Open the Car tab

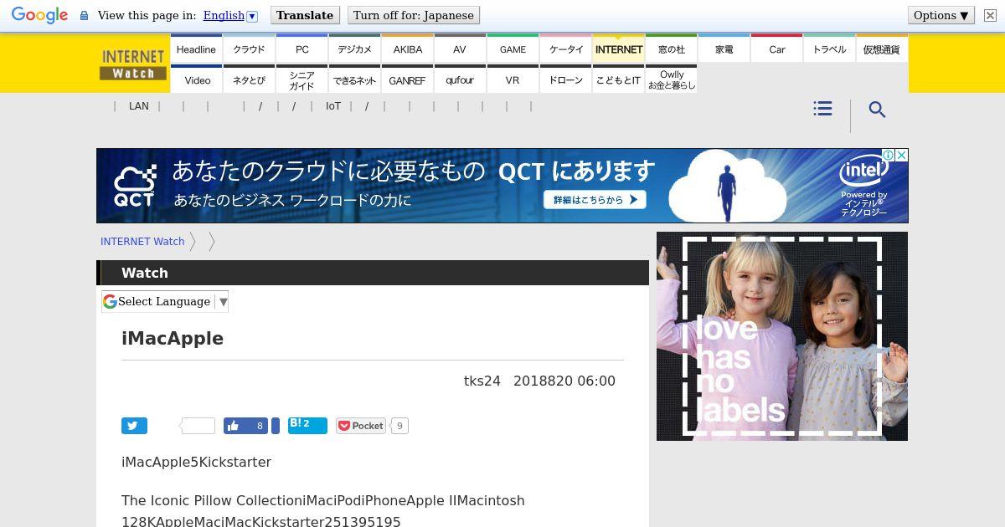(x=776, y=49)
